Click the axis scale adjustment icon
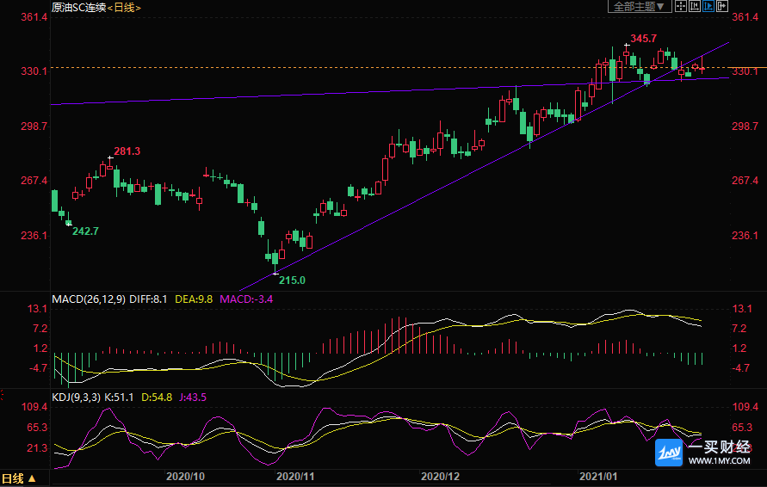The image size is (767, 487). [694, 6]
